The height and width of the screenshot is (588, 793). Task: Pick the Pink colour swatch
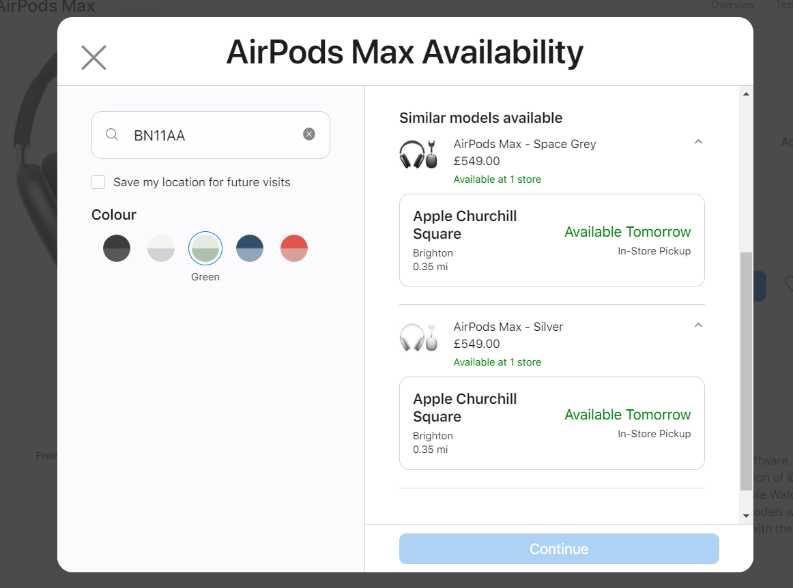[x=294, y=248]
